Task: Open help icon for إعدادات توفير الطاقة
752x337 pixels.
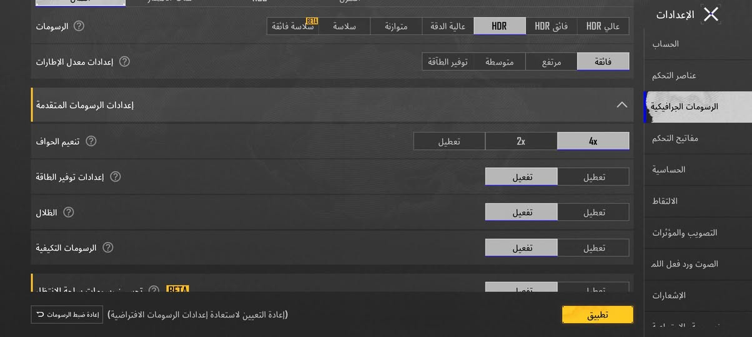Action: click(x=115, y=177)
